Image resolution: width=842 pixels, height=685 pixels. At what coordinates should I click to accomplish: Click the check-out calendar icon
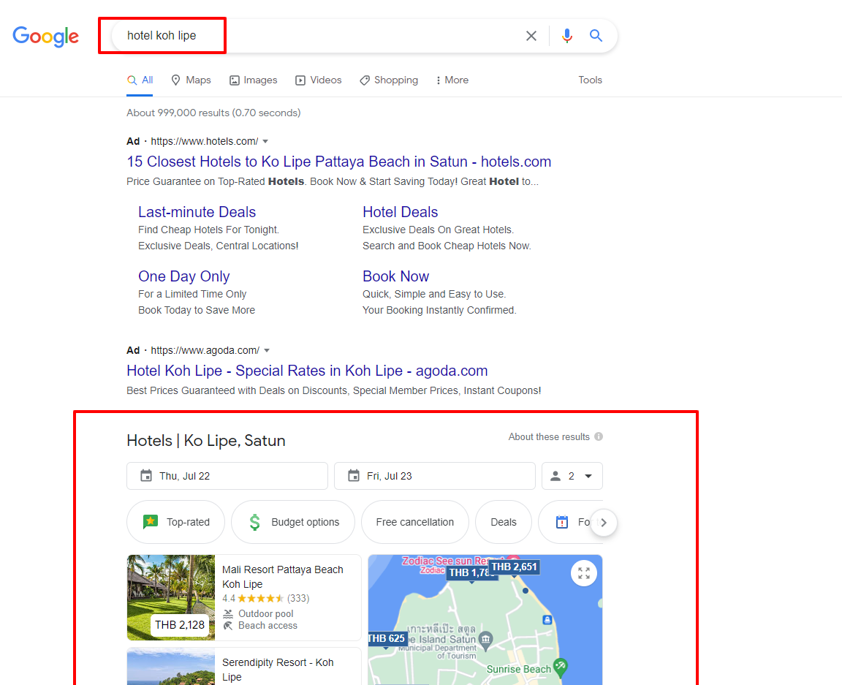353,476
